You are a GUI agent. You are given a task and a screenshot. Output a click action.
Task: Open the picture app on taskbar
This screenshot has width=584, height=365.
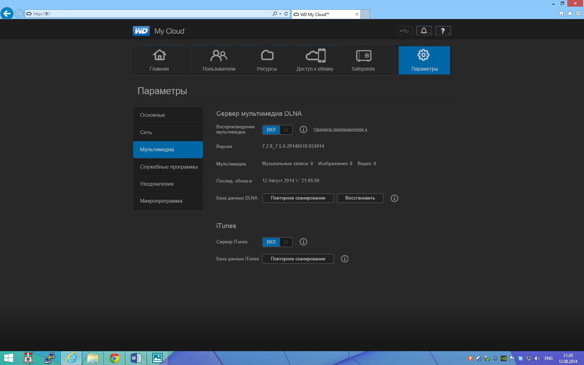tap(157, 358)
